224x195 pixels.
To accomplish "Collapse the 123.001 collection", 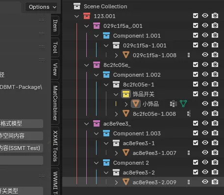I will click(x=76, y=16).
